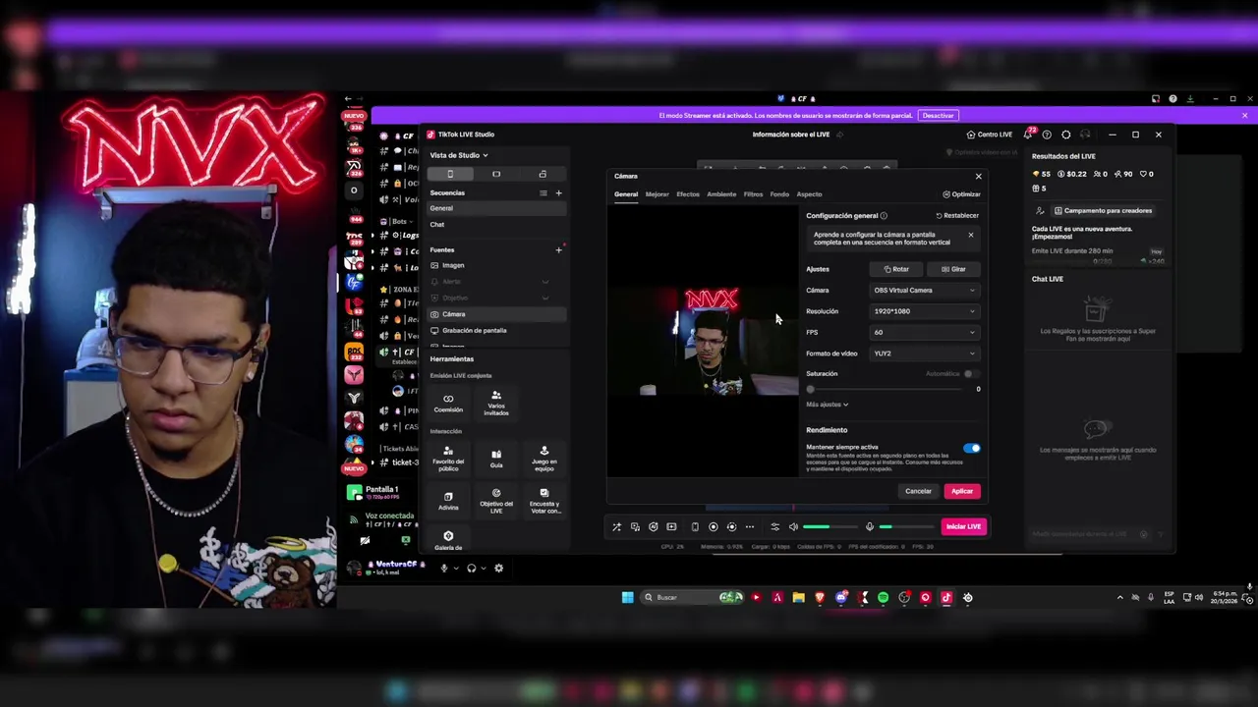The height and width of the screenshot is (707, 1258).
Task: Mute the speaker icon in bottom toolbar
Action: coord(793,527)
